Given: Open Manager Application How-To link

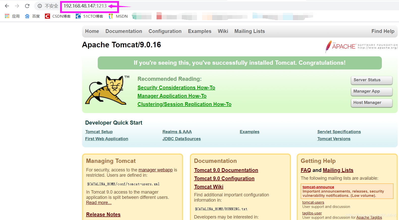Looking at the screenshot, I should coord(172,96).
